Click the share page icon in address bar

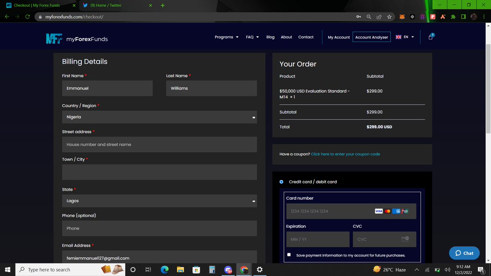coord(379,17)
